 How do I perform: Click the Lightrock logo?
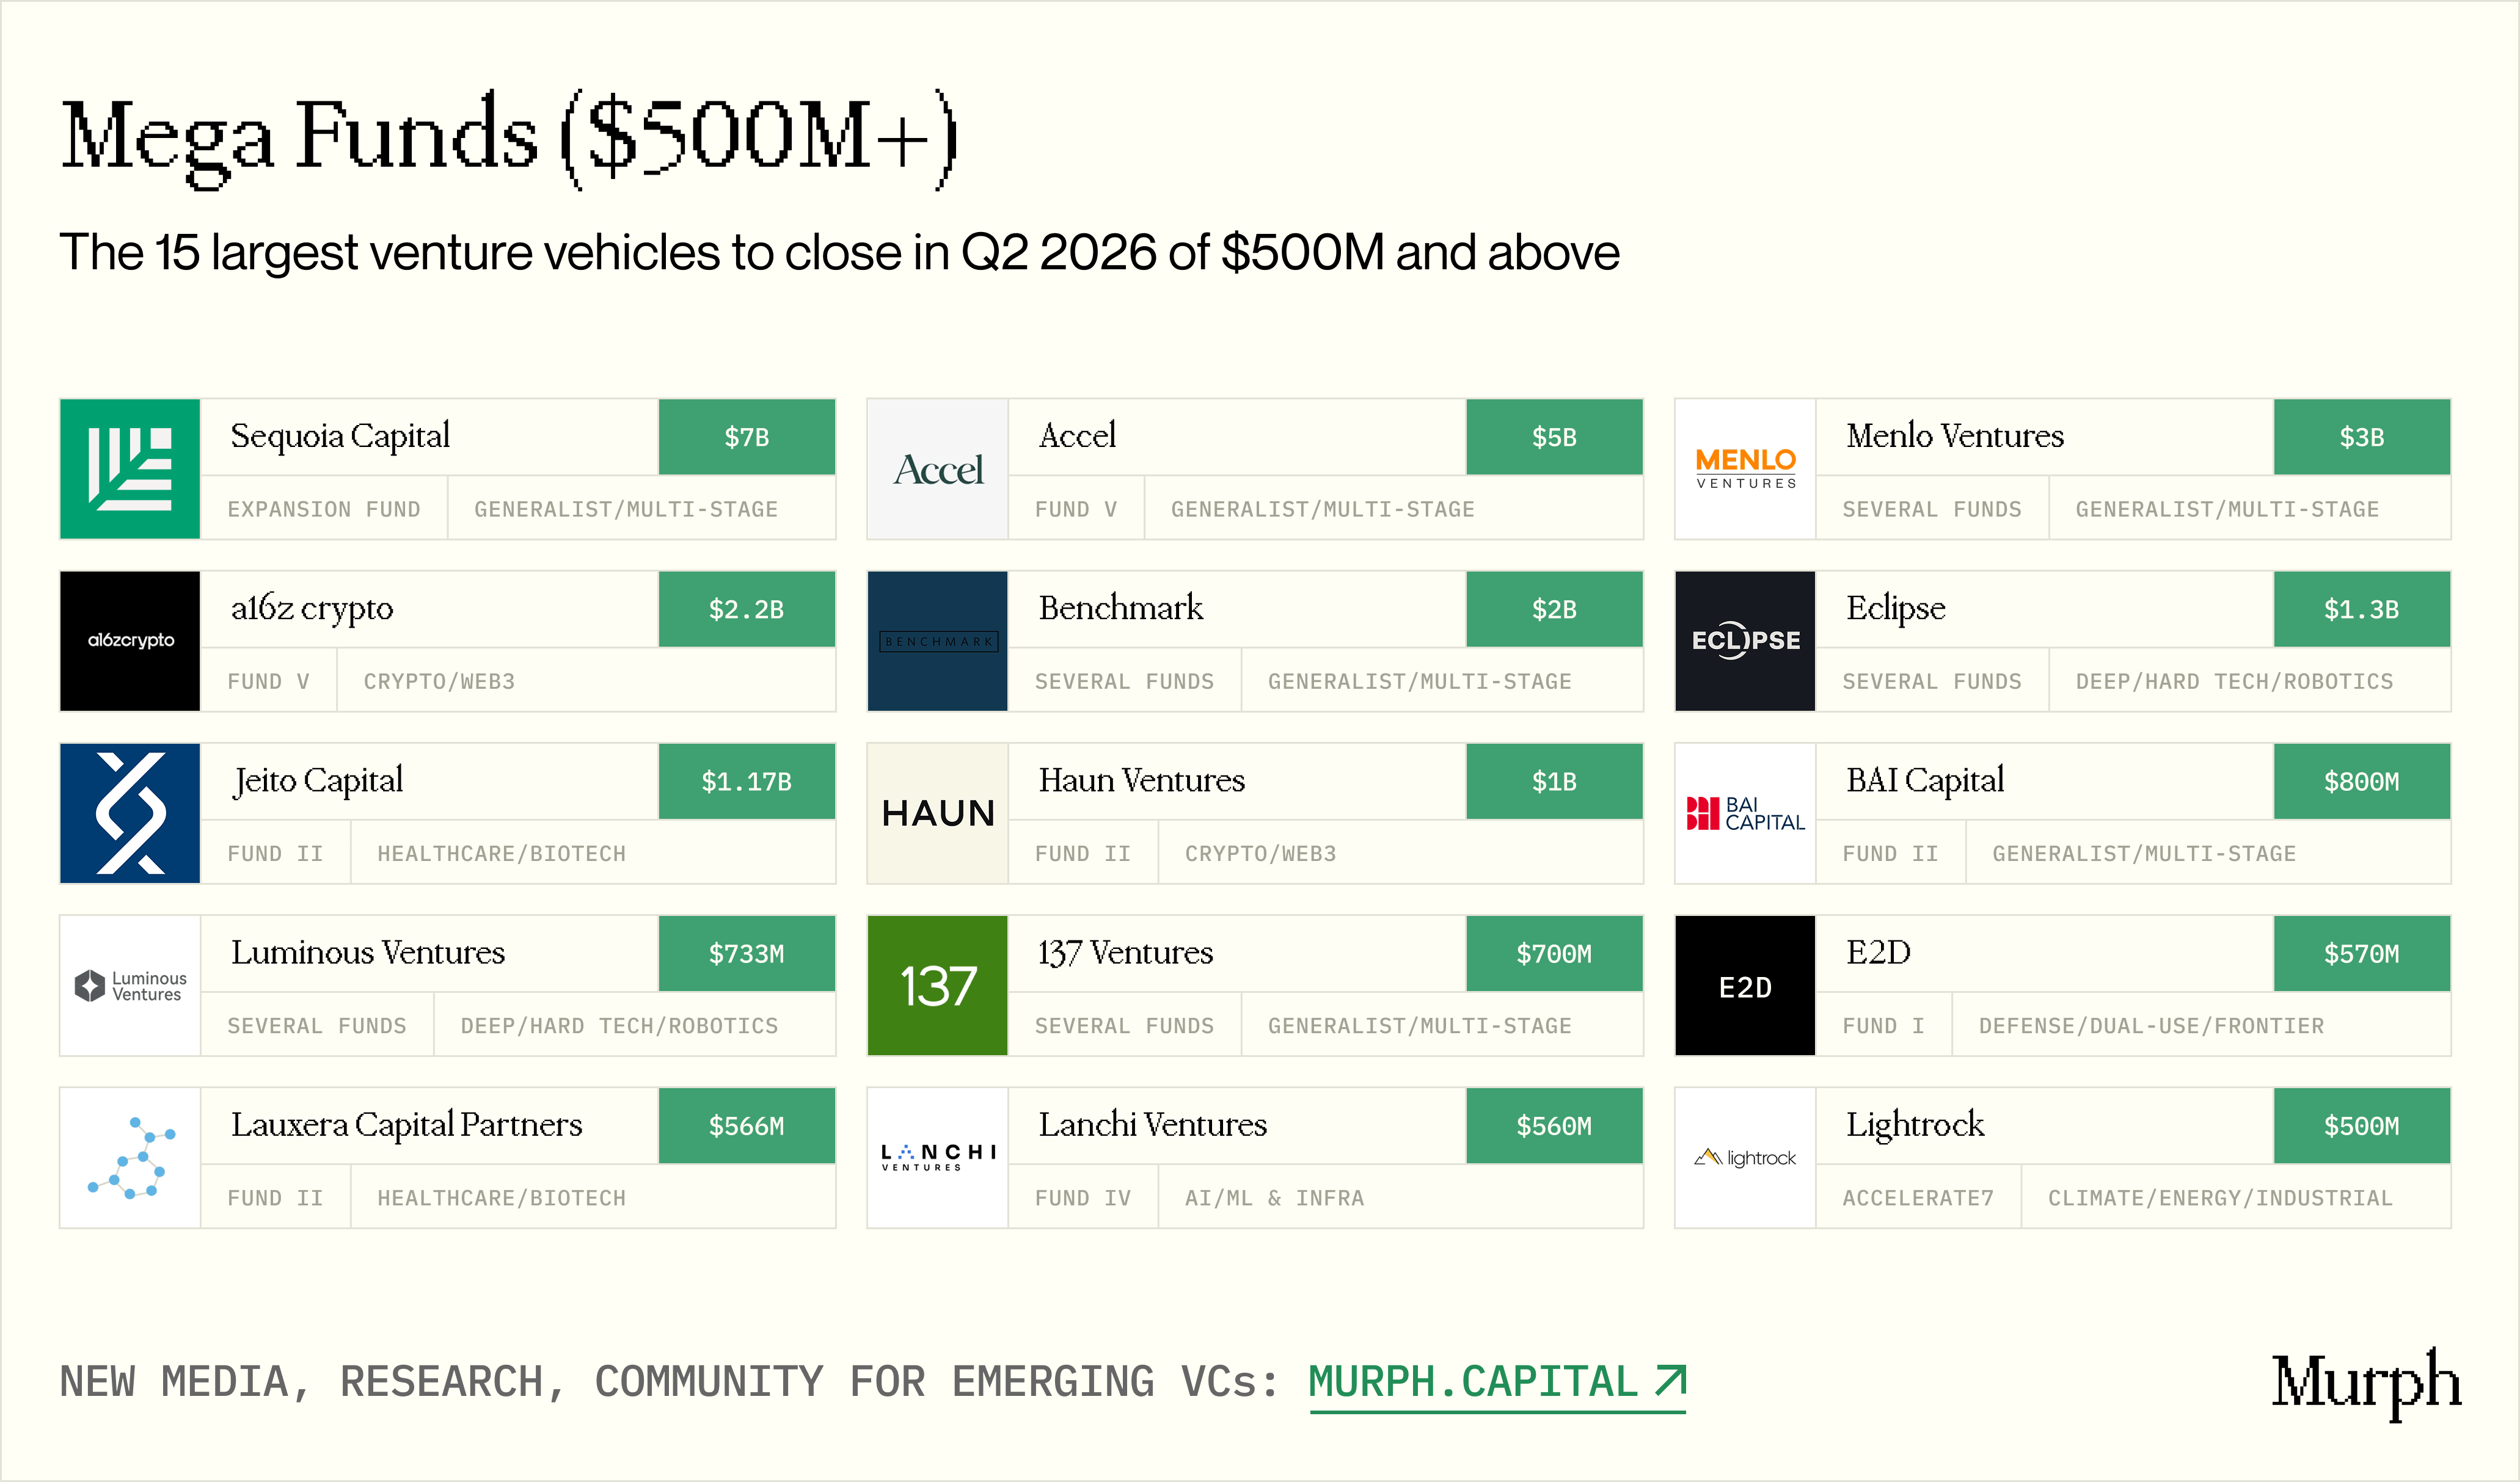(1745, 1157)
